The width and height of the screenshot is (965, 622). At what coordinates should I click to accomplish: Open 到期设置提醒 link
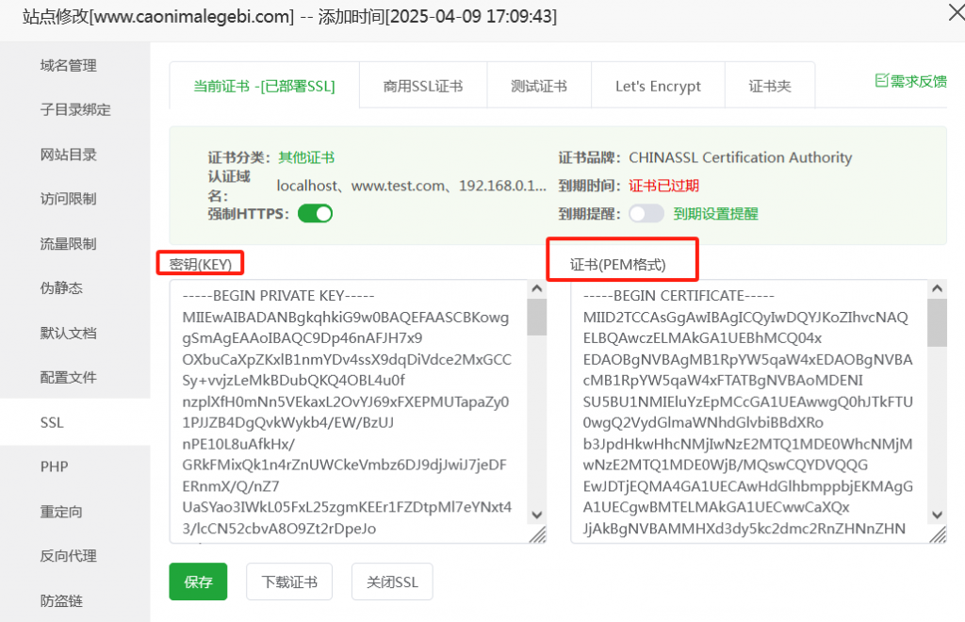pos(716,214)
